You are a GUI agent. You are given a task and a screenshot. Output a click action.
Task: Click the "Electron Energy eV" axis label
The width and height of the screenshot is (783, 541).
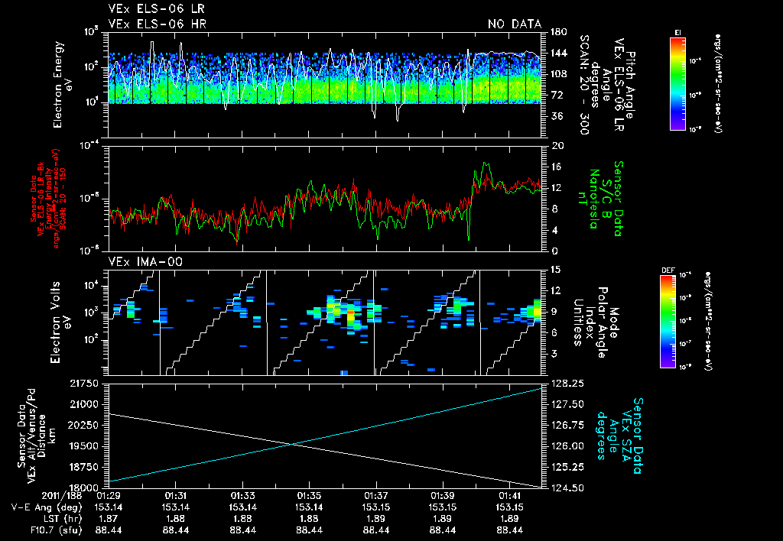point(63,85)
